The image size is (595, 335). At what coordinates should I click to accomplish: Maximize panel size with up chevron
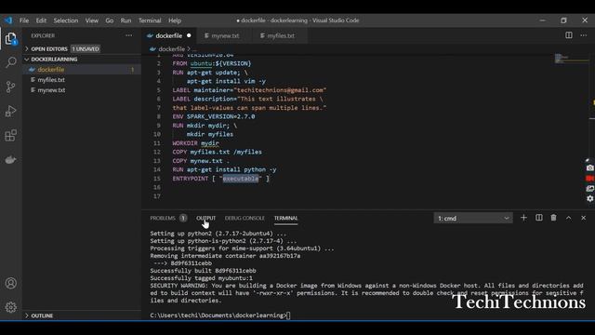coord(568,218)
